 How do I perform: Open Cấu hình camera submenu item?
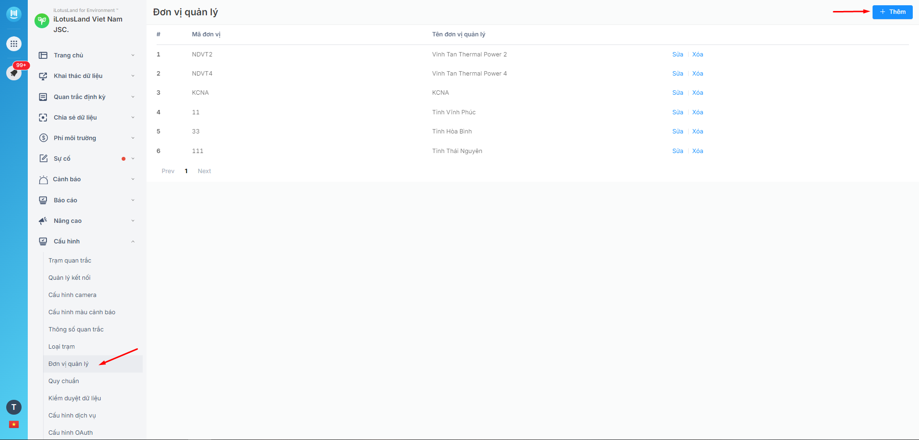[72, 295]
